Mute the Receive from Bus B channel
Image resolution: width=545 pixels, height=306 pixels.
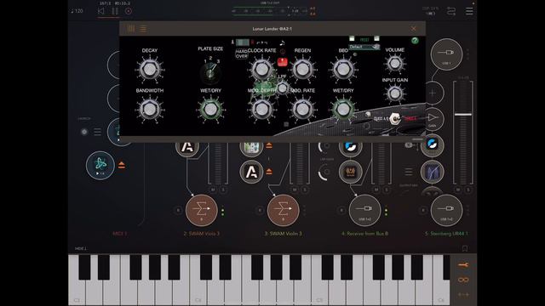(x=376, y=190)
